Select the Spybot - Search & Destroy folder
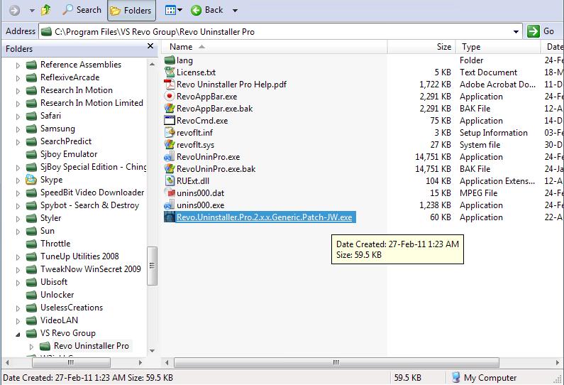The image size is (564, 385). click(89, 205)
